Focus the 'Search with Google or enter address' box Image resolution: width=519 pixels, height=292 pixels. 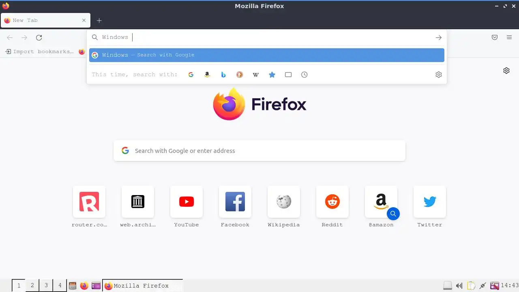click(259, 150)
